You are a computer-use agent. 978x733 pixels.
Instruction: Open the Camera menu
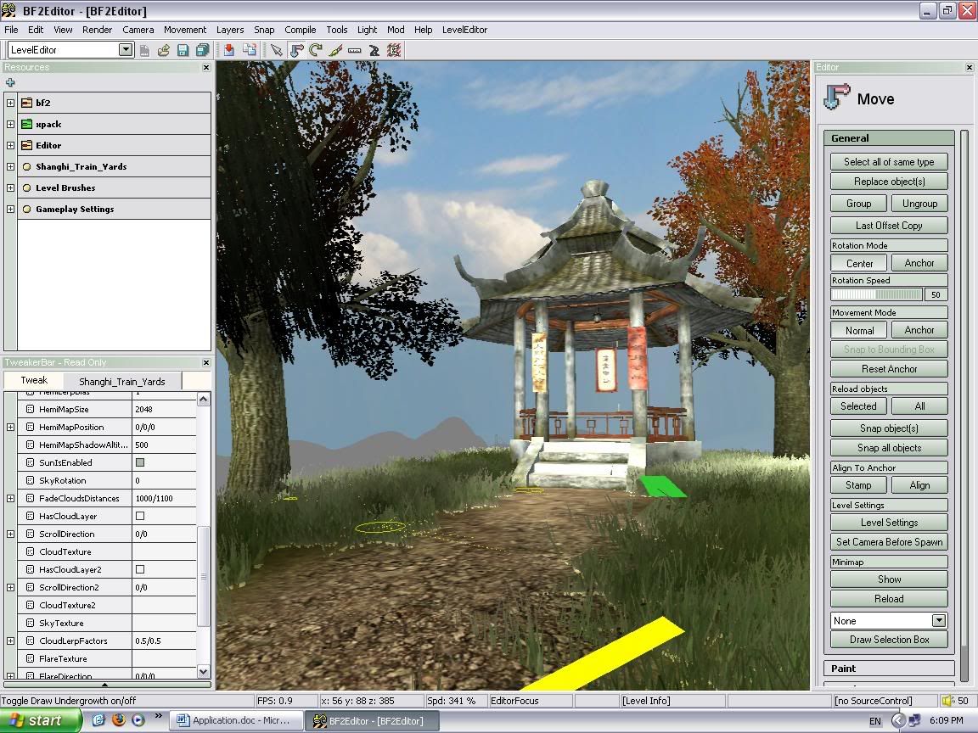click(138, 30)
